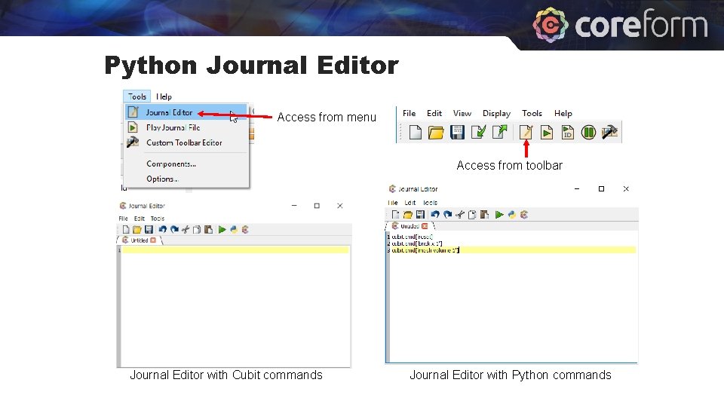Click green Play button in Cubit-commands Journal Editor
This screenshot has height=407, width=724.
point(222,229)
